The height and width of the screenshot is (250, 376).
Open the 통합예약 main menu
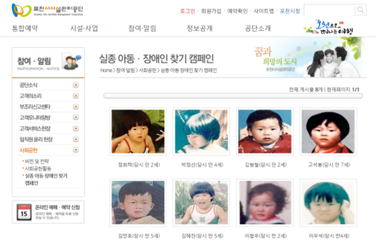(x=25, y=28)
